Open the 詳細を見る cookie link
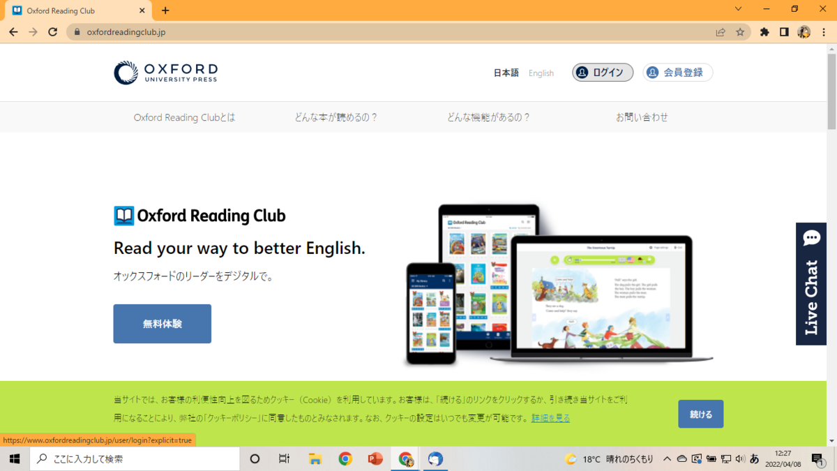Image resolution: width=837 pixels, height=471 pixels. point(551,418)
